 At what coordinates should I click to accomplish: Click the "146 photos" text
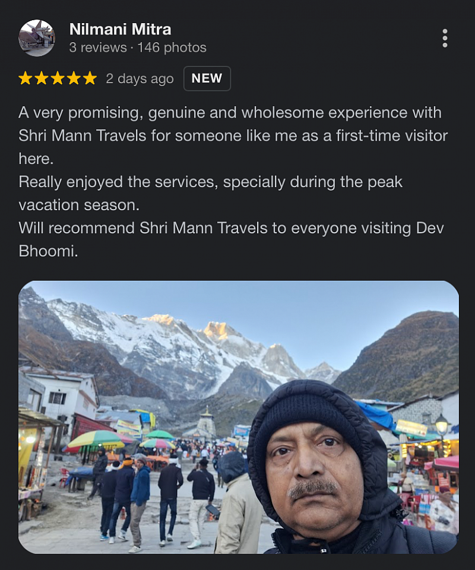pos(172,47)
